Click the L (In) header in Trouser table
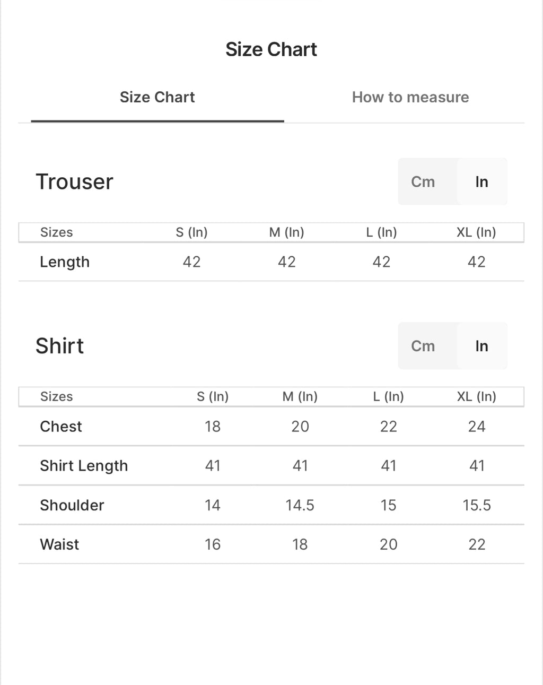Image resolution: width=543 pixels, height=685 pixels. click(381, 232)
